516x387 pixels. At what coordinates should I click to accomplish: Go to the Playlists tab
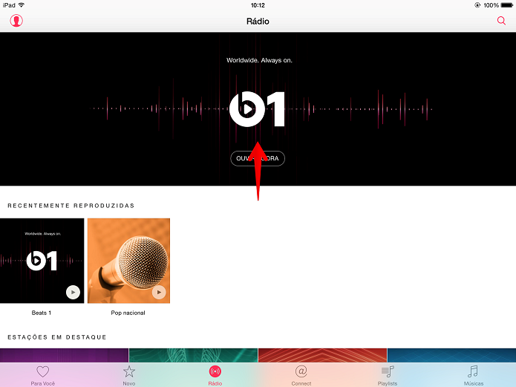coord(388,375)
